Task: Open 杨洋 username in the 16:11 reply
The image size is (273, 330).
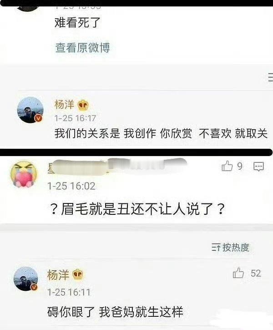Action: pyautogui.click(x=58, y=275)
